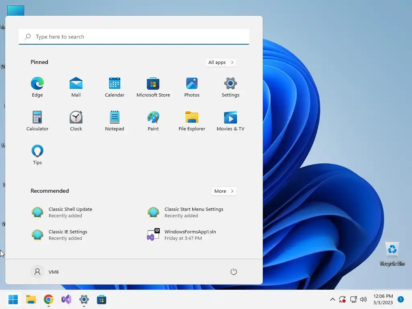
Task: Open the VM6 user account menu
Action: pos(45,272)
